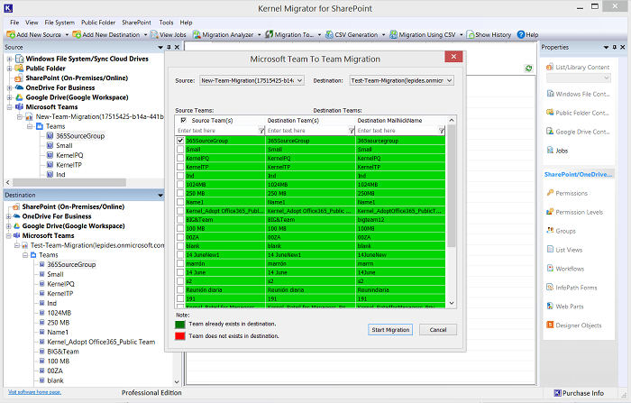631x403 pixels.
Task: Click the Cancel button in dialog
Action: coord(438,330)
